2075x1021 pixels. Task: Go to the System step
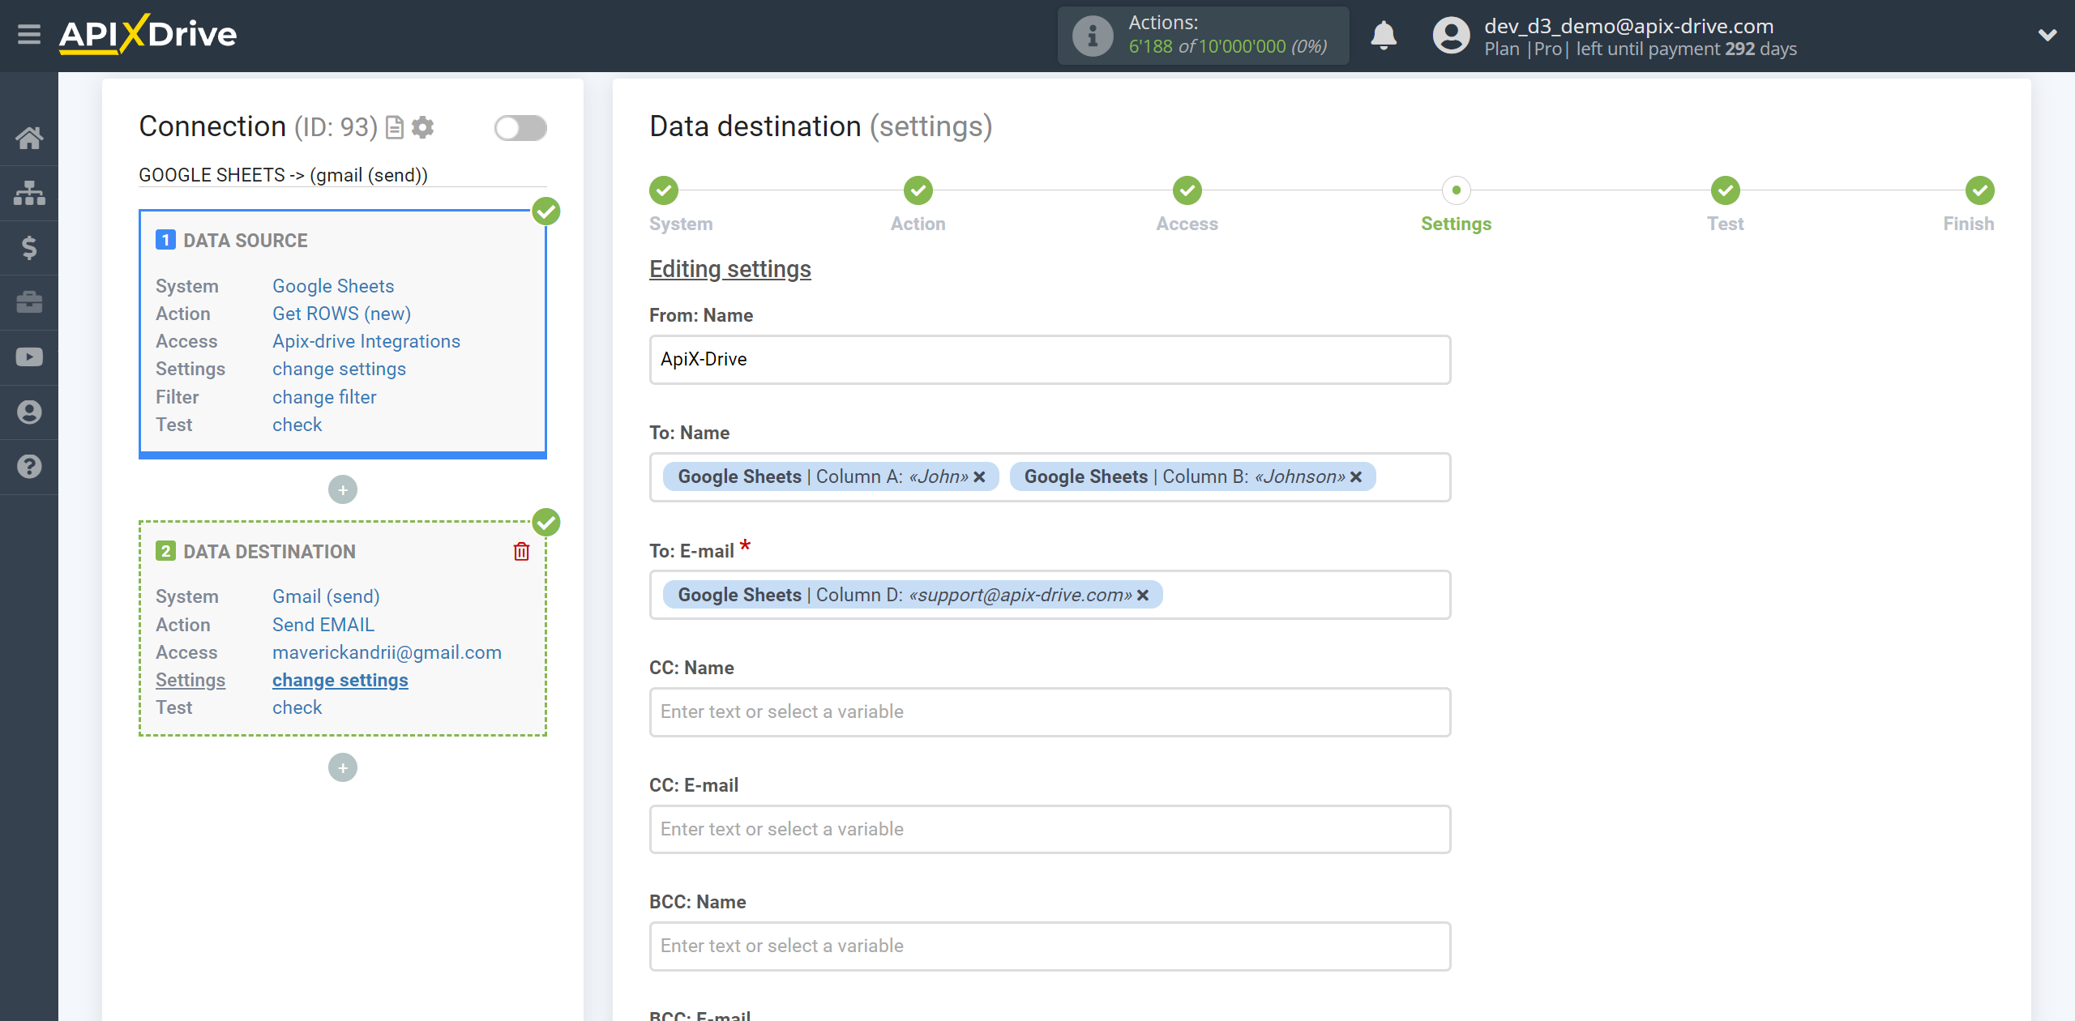(664, 190)
